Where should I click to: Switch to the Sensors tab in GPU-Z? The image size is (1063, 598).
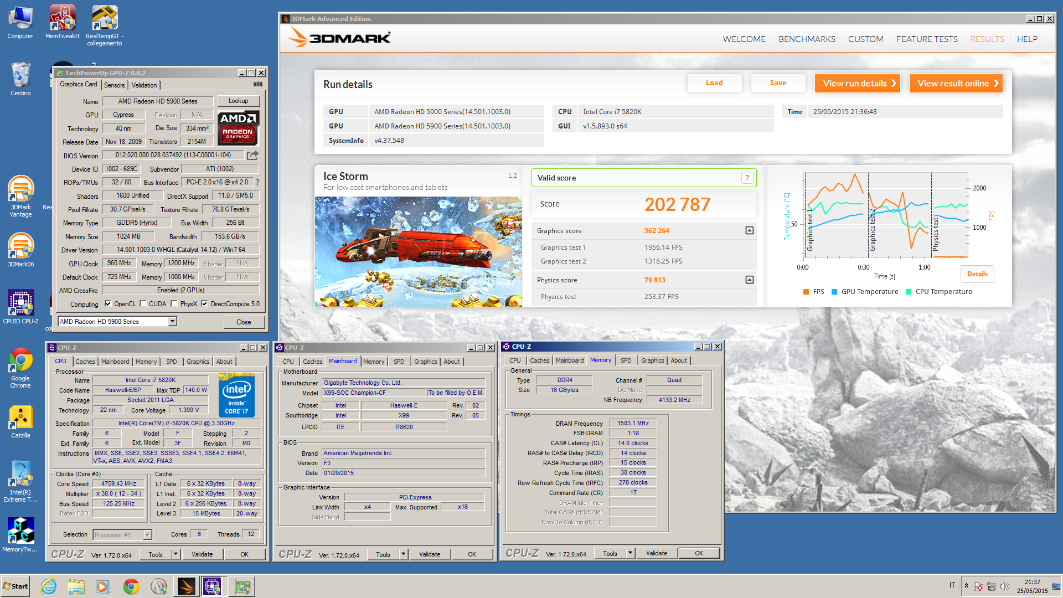[x=115, y=85]
